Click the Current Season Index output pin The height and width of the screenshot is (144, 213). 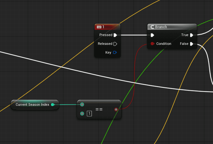coord(53,104)
